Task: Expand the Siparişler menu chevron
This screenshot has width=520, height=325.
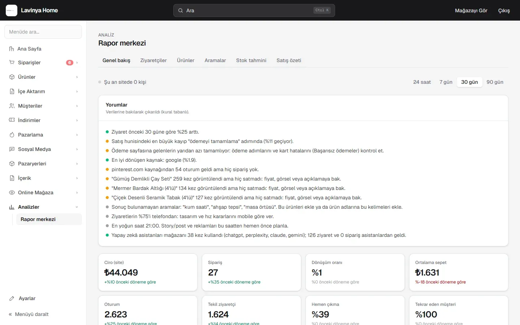Action: (x=77, y=62)
